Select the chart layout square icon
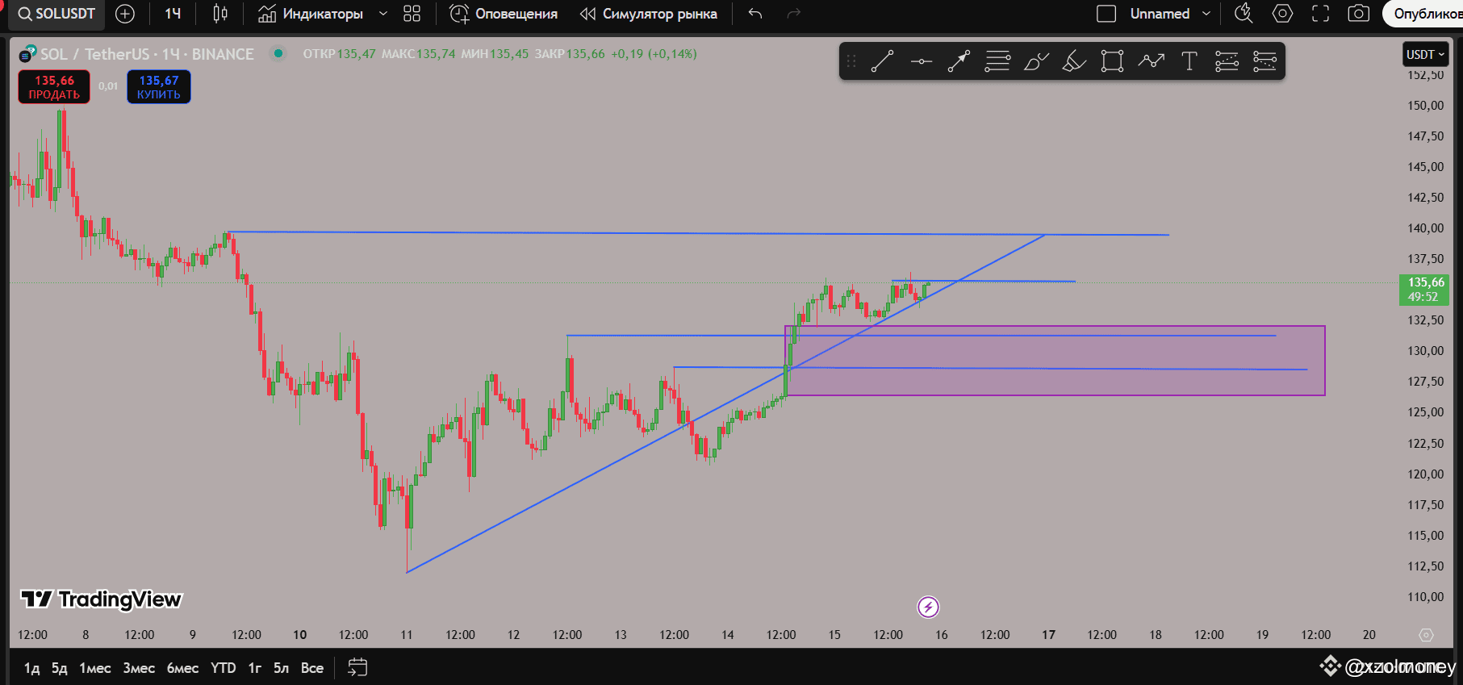Viewport: 1463px width, 685px height. click(x=1106, y=14)
